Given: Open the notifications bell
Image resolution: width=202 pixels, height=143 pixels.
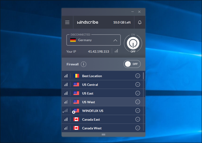Looking at the screenshot, I should pyautogui.click(x=140, y=22).
